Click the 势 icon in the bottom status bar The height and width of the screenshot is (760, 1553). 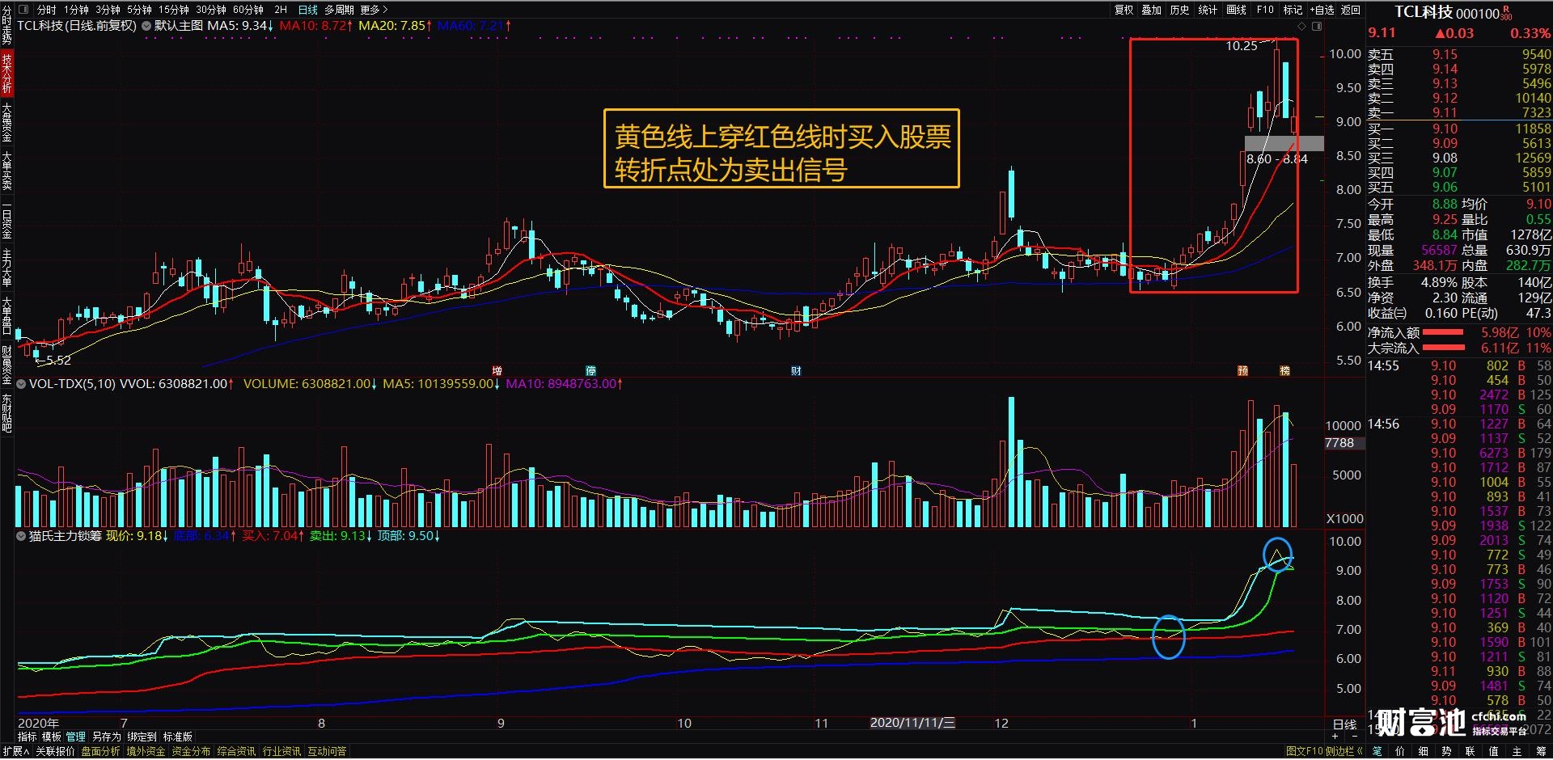click(x=1446, y=752)
